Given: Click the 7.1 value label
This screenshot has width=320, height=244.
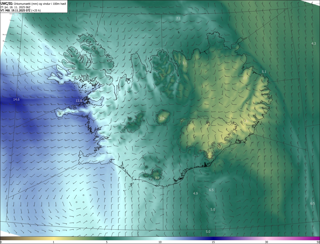Looking at the screenshot, I should click(x=178, y=18).
